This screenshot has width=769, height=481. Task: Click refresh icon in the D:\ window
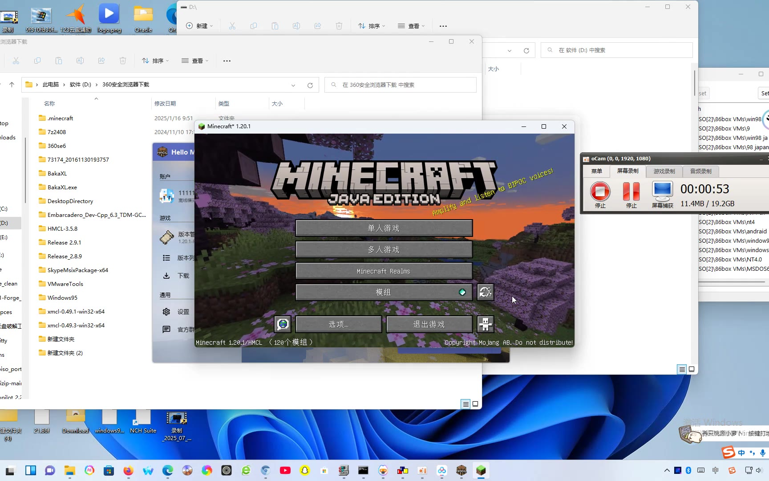point(526,50)
